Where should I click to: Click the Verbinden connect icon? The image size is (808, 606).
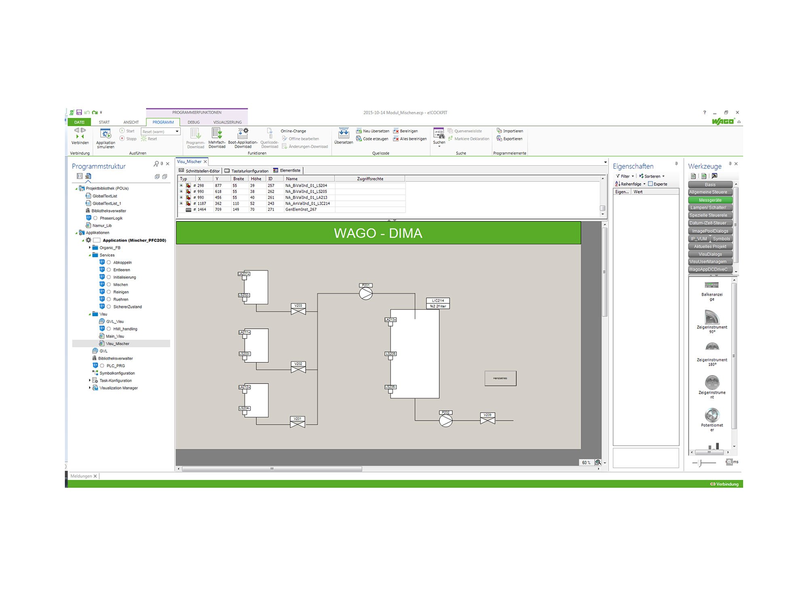[x=80, y=133]
